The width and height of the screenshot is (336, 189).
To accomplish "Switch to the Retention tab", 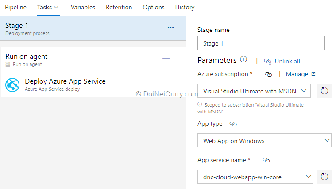I will [119, 7].
